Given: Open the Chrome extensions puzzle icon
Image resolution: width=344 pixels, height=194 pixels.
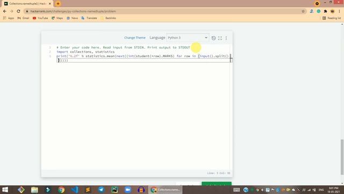Looking at the screenshot, I should pos(325,11).
